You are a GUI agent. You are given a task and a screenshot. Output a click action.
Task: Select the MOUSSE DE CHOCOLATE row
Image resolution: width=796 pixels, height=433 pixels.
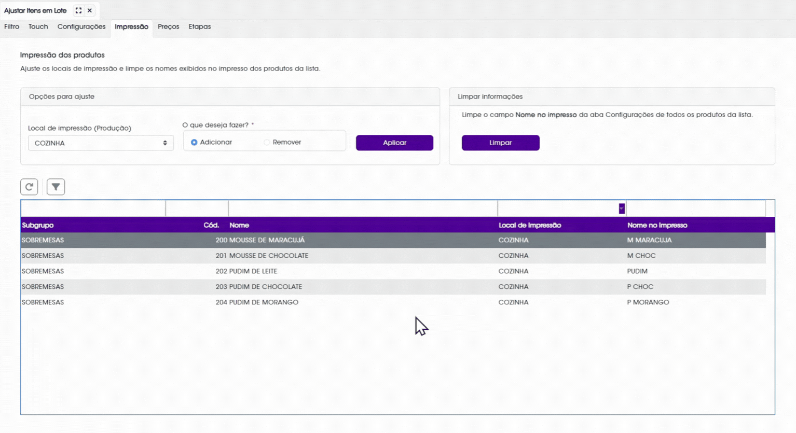pos(393,256)
